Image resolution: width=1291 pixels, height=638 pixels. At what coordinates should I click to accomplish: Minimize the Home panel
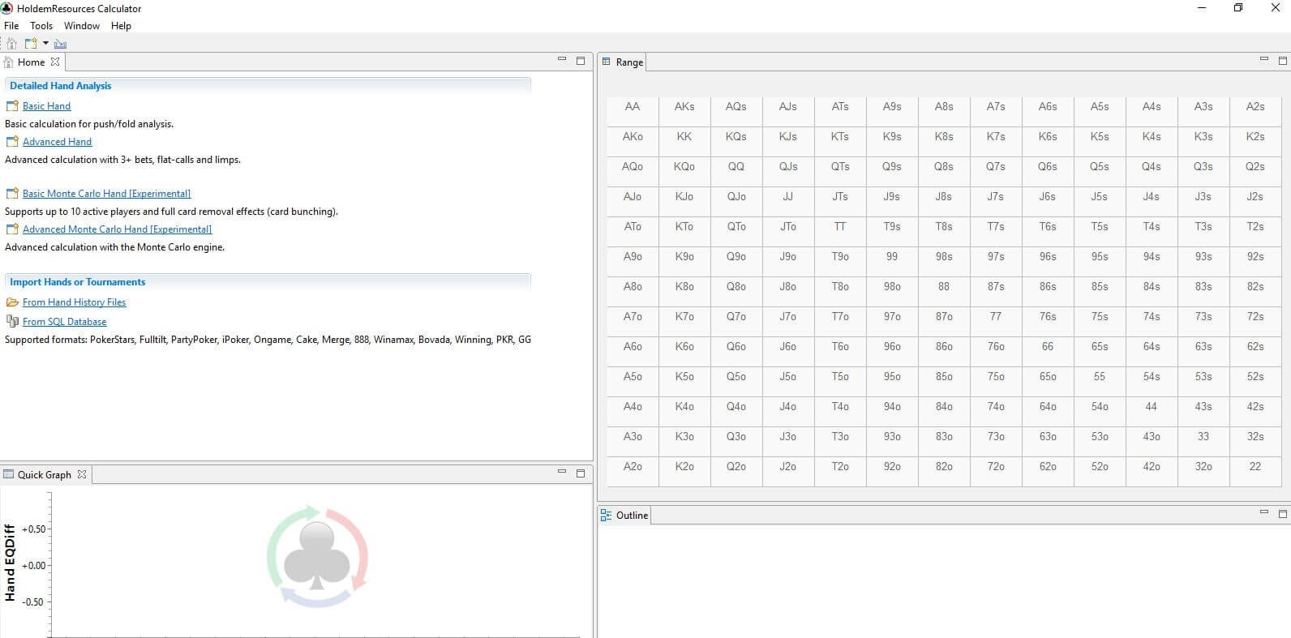pyautogui.click(x=562, y=60)
